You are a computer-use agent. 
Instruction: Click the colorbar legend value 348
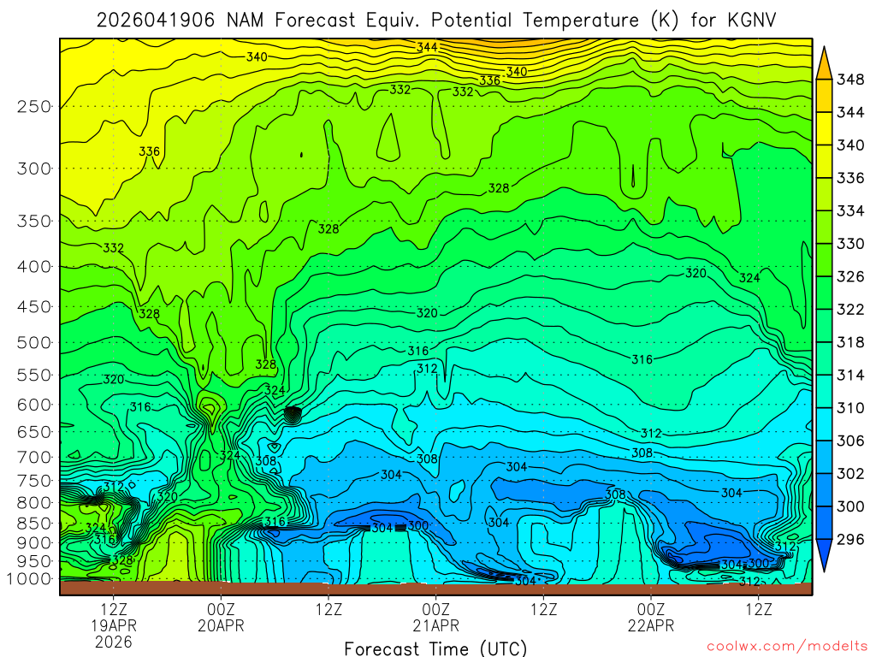pyautogui.click(x=850, y=80)
